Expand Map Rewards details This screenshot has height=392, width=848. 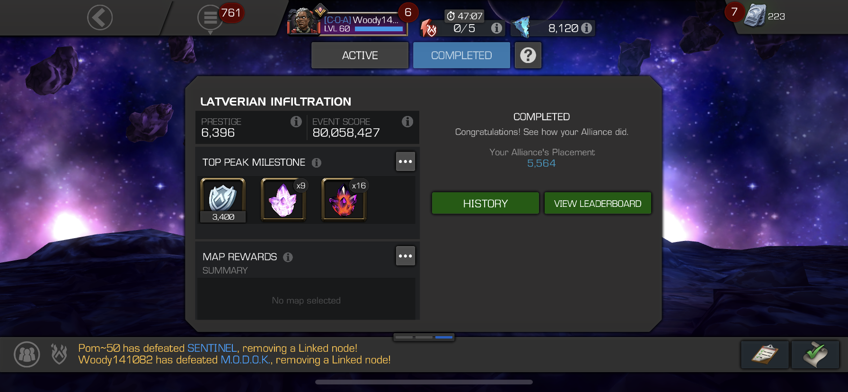pos(406,256)
